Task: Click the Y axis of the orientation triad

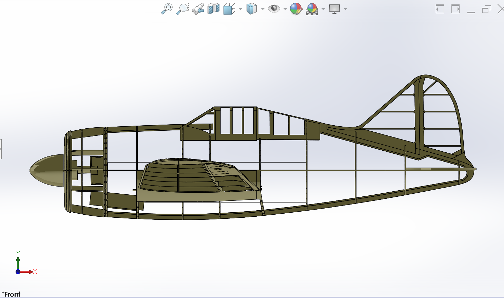Action: pyautogui.click(x=18, y=261)
